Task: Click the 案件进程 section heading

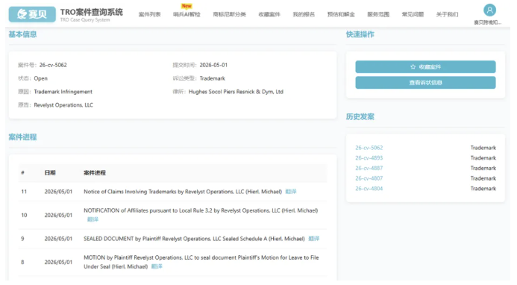Action: tap(22, 137)
